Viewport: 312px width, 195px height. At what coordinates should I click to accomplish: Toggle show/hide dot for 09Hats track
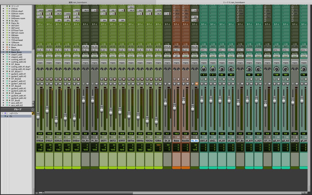click(x=3, y=35)
